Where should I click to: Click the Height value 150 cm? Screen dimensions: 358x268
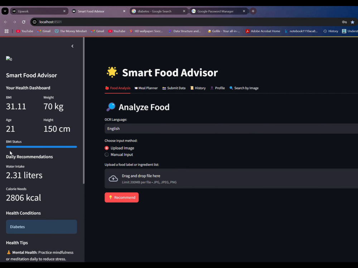coord(57,129)
